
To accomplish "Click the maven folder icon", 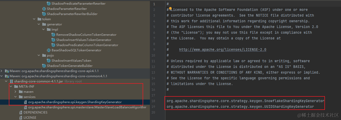I will [x=21, y=91].
